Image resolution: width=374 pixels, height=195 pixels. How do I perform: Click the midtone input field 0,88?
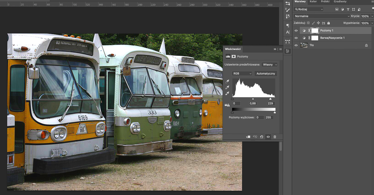[x=252, y=103]
